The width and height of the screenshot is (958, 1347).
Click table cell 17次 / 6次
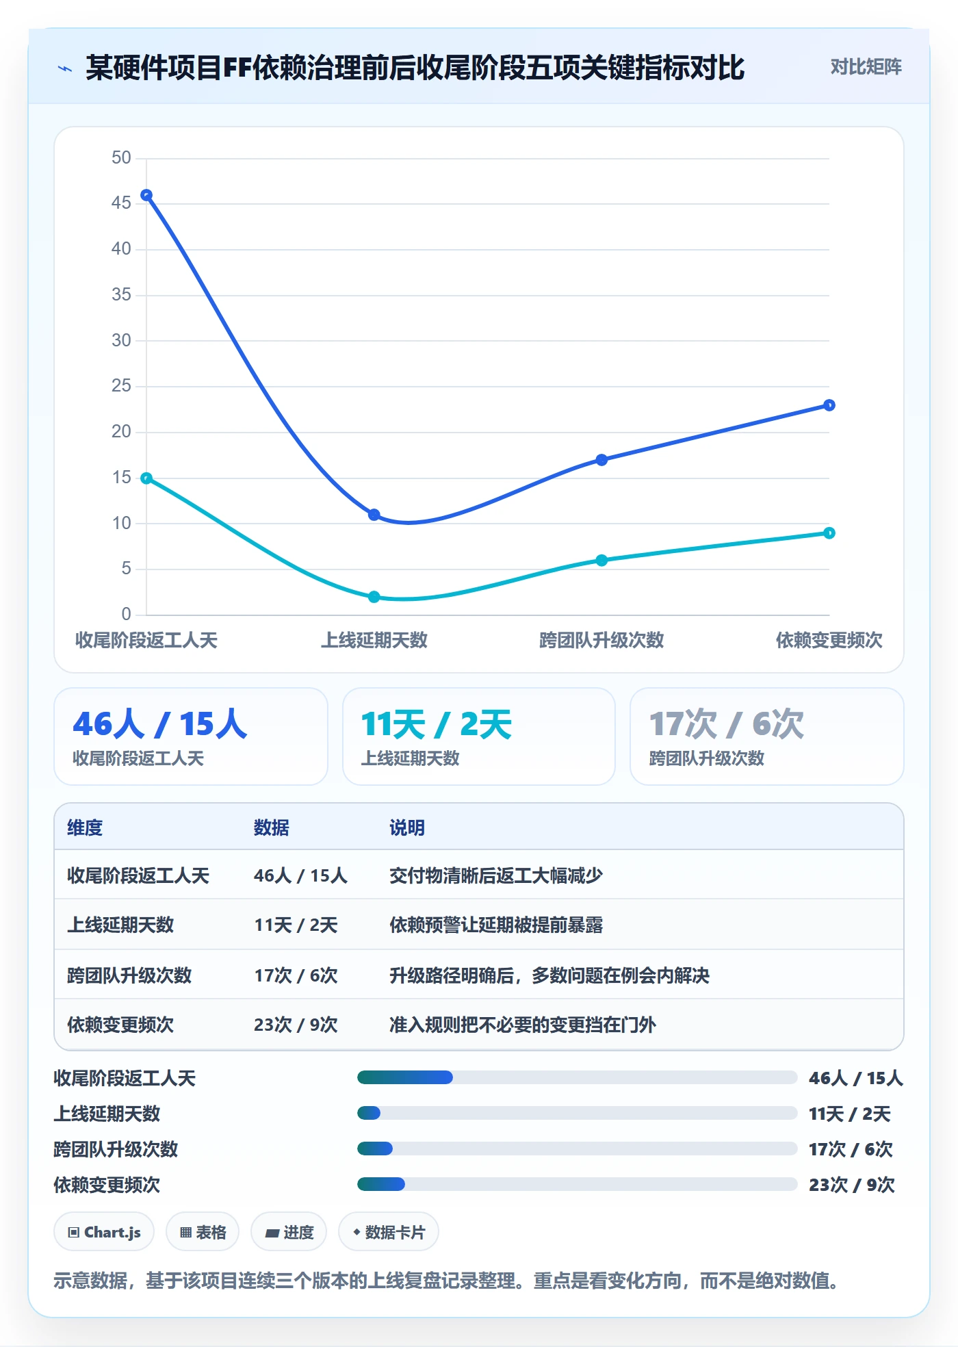coord(296,975)
